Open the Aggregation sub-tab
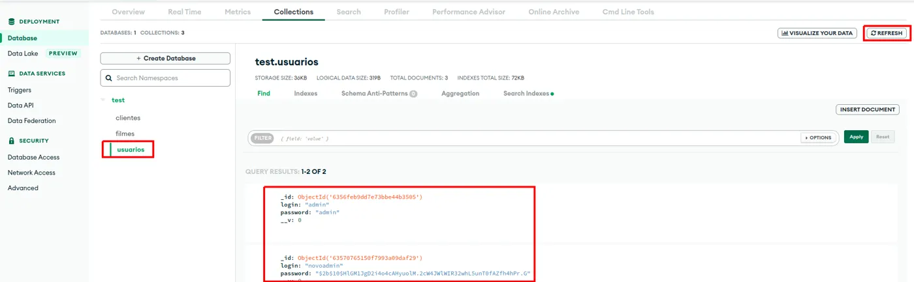This screenshot has height=282, width=914. coord(460,94)
